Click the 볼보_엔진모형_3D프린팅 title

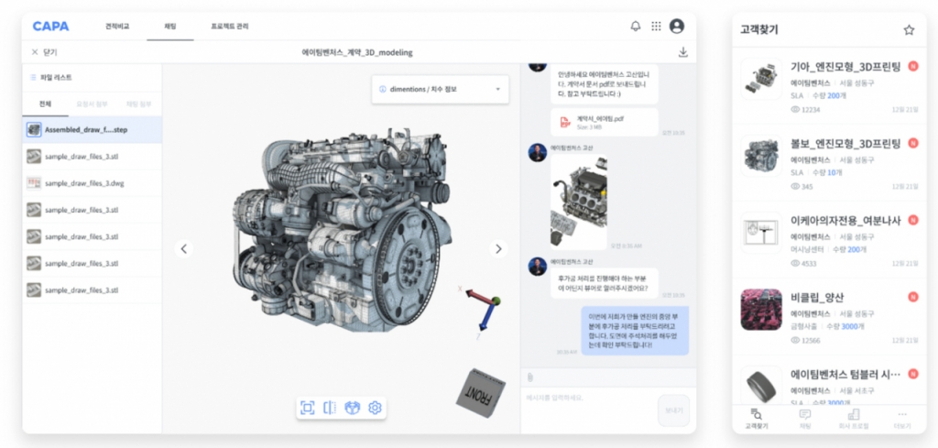pos(845,143)
